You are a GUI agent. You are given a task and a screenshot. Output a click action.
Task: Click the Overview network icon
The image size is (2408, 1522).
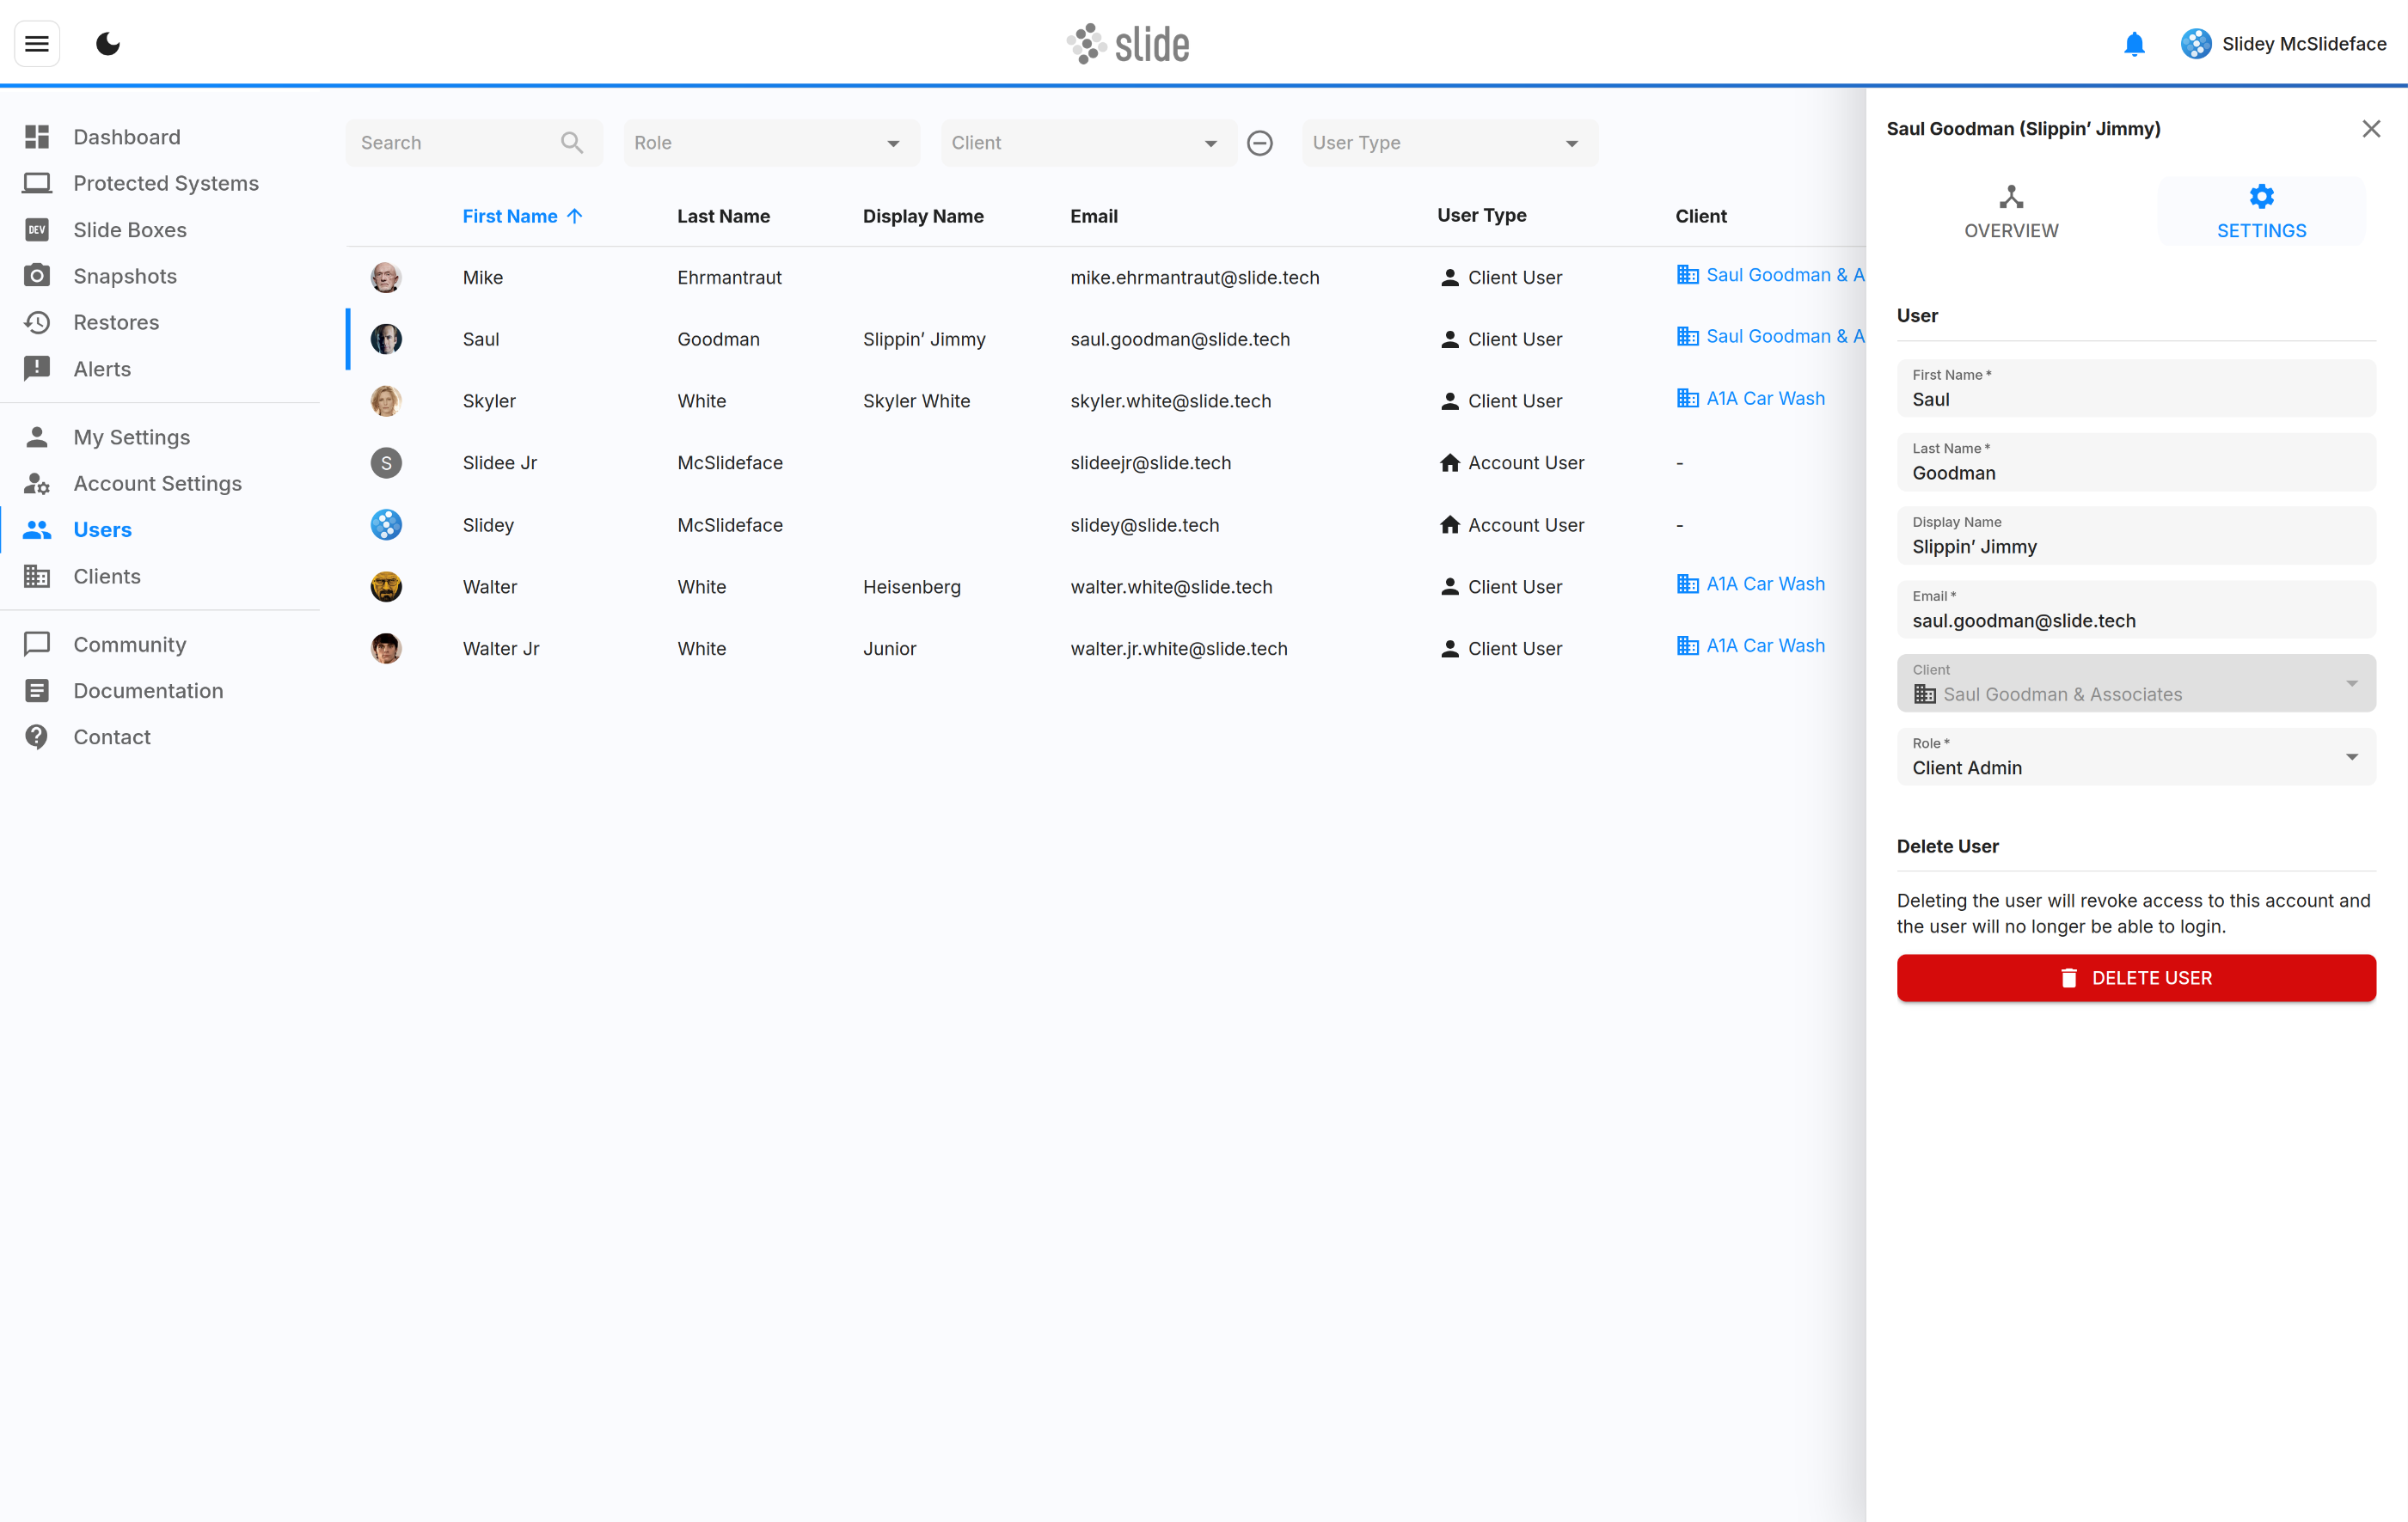2011,196
